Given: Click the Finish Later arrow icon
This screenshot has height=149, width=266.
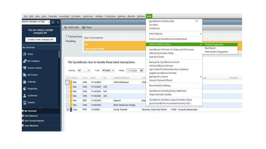Looking at the screenshot, I should coord(66,27).
